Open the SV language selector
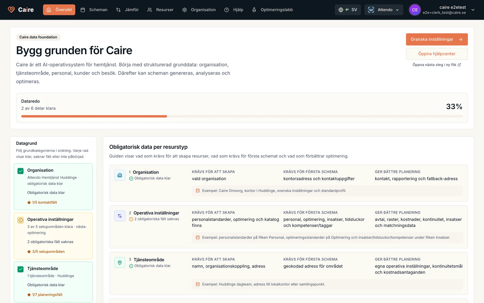This screenshot has width=484, height=303. pos(348,10)
